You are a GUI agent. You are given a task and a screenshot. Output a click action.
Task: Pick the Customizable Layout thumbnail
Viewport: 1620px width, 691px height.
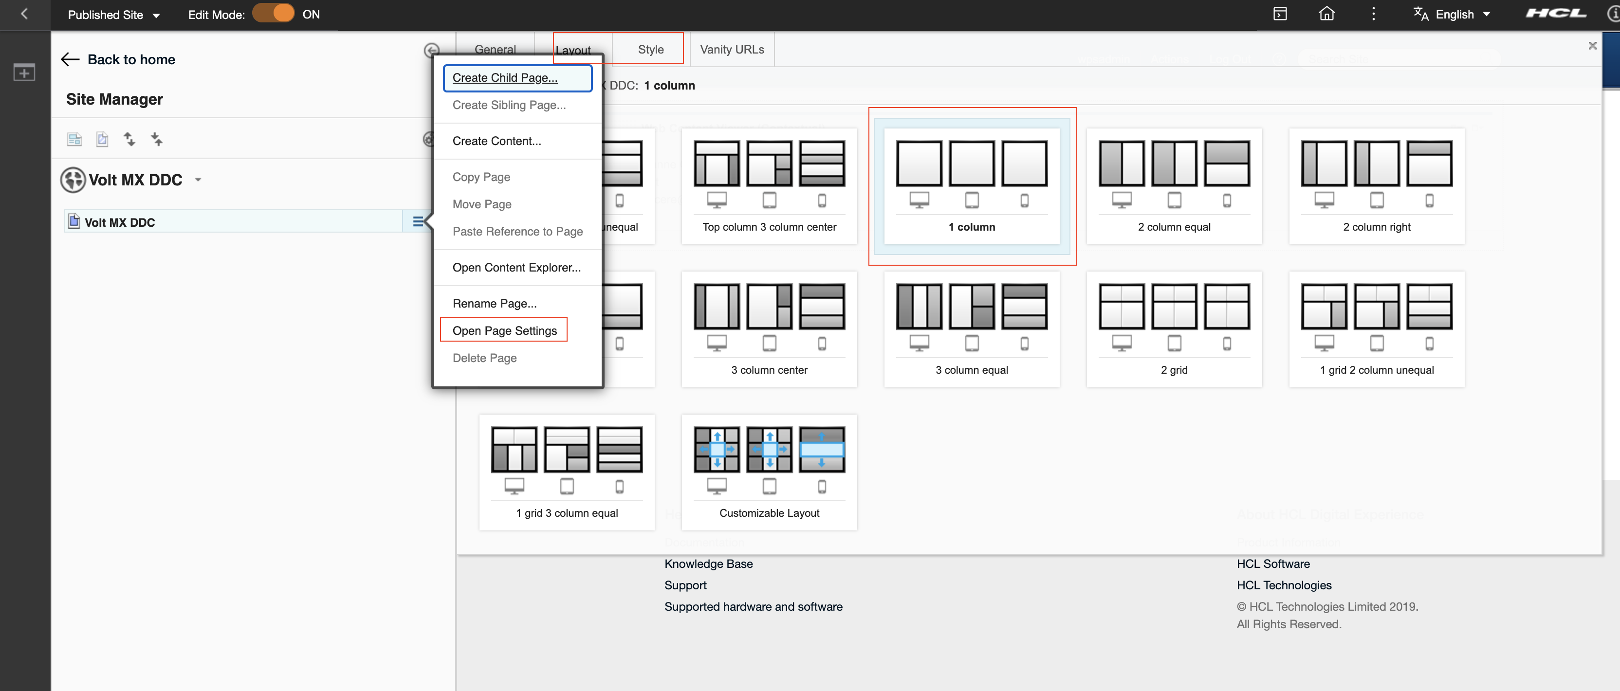[x=769, y=472]
